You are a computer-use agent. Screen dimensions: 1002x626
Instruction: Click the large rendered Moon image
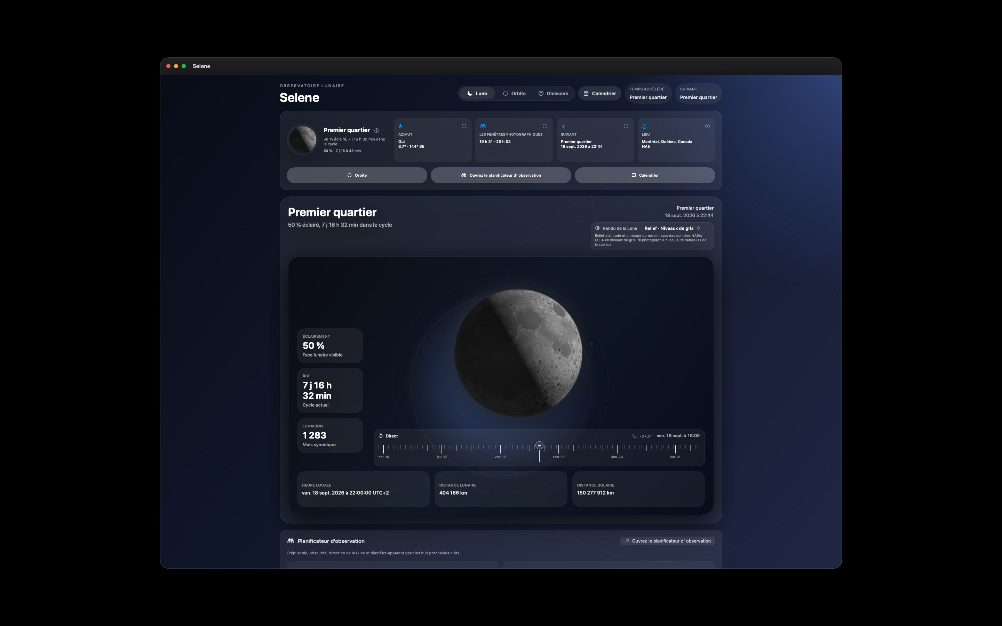pos(518,353)
